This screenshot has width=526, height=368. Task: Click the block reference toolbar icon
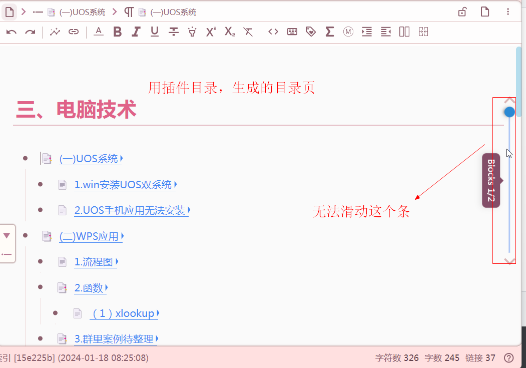click(x=55, y=32)
